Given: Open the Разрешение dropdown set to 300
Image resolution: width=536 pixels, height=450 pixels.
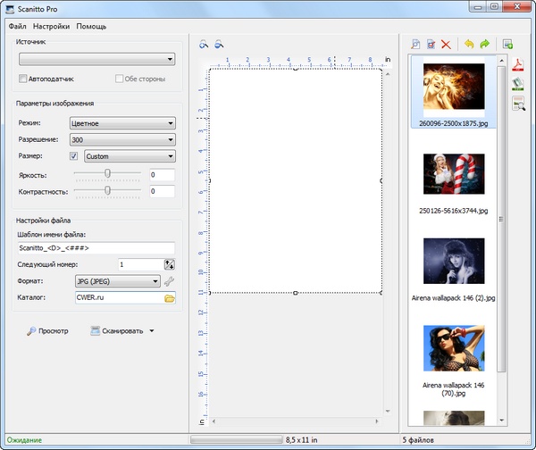Looking at the screenshot, I should (x=122, y=140).
